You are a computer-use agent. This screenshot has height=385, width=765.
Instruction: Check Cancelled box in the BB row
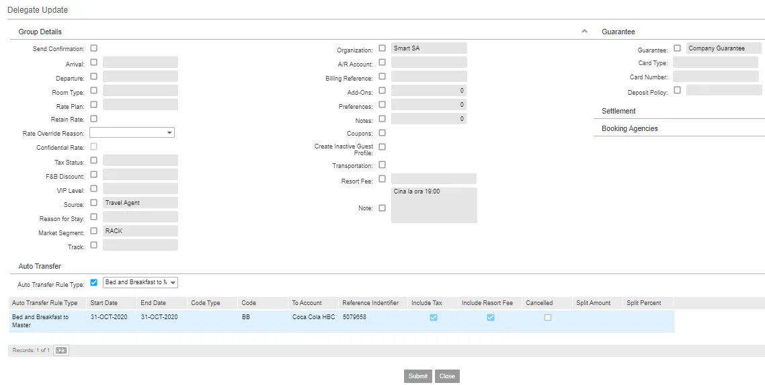pos(548,317)
